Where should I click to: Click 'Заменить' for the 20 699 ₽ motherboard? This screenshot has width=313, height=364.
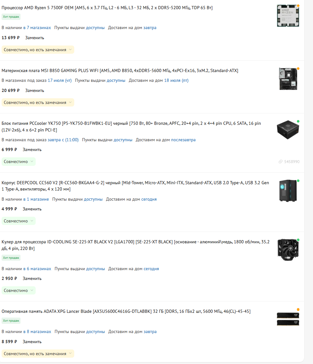pyautogui.click(x=34, y=90)
